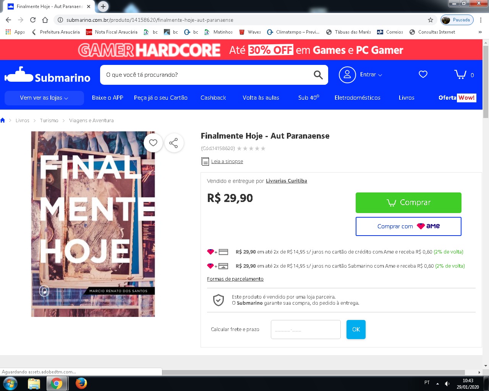This screenshot has width=489, height=391.
Task: Click the Submarino logo
Action: [x=47, y=75]
